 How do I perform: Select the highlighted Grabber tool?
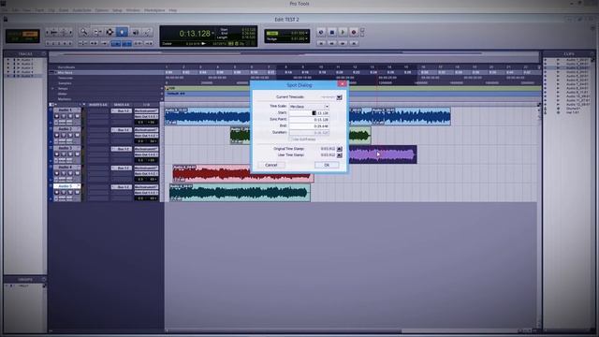pyautogui.click(x=123, y=33)
